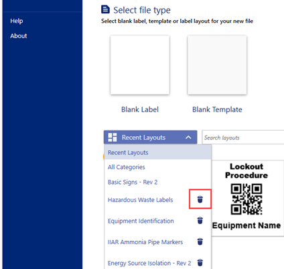Select Equipment Identification category

pyautogui.click(x=141, y=221)
